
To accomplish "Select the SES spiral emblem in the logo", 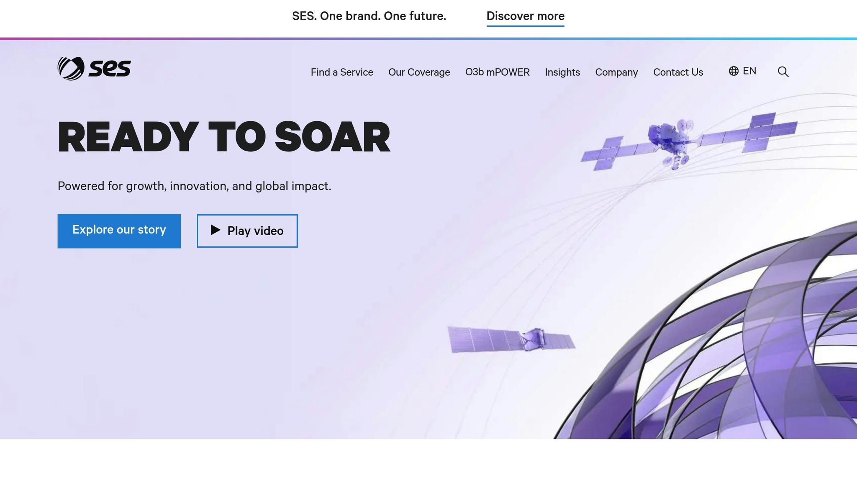I will pyautogui.click(x=69, y=68).
